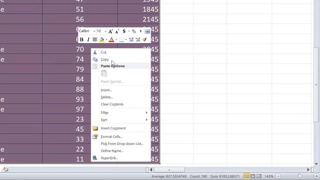
Task: Select Define Name... entry
Action: 120,151
